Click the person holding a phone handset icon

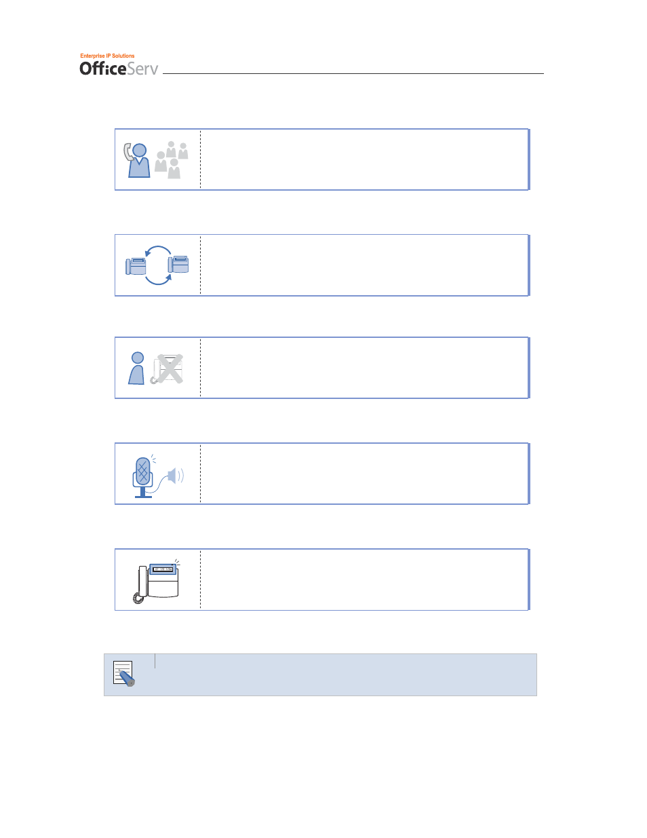(x=137, y=160)
